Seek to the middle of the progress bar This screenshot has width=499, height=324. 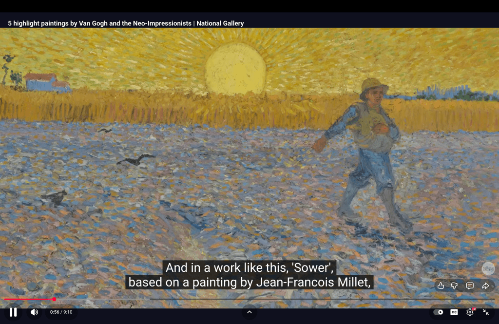coord(249,299)
